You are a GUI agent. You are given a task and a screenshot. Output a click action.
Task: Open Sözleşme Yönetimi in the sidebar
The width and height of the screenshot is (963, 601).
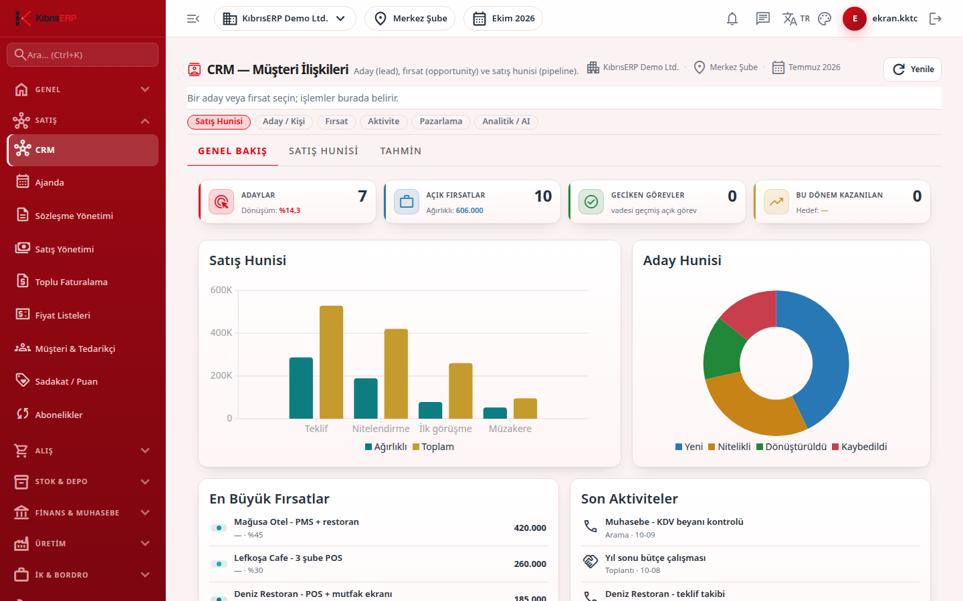click(83, 216)
